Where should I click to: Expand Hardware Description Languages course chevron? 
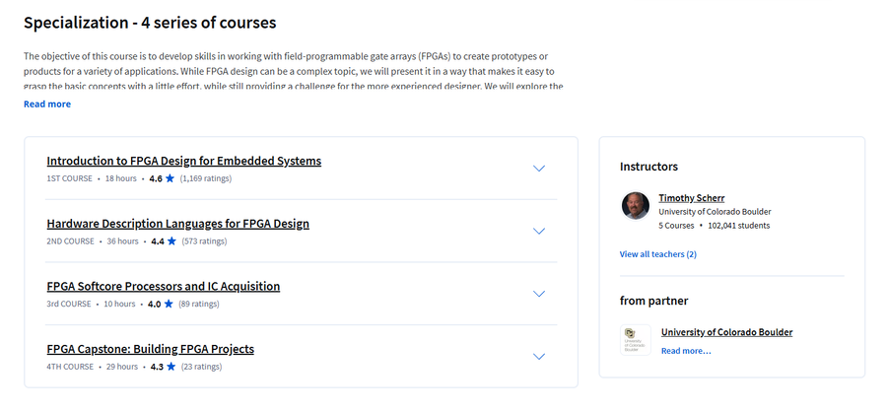539,231
